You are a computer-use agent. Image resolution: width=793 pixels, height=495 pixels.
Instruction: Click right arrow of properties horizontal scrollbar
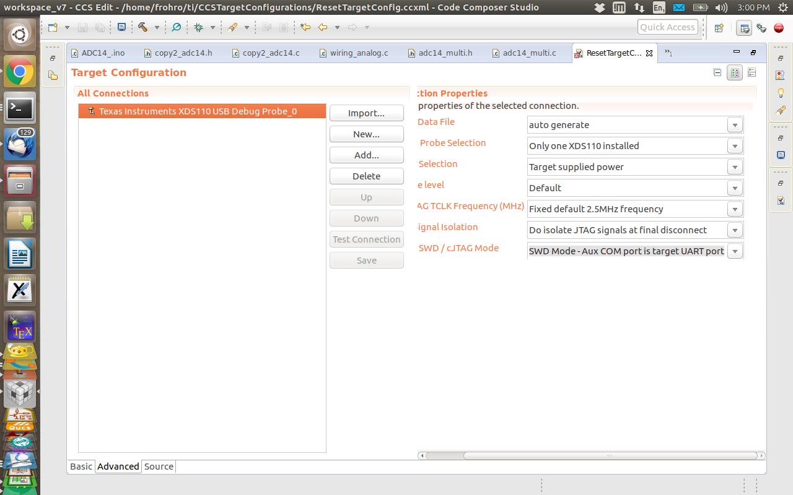761,455
